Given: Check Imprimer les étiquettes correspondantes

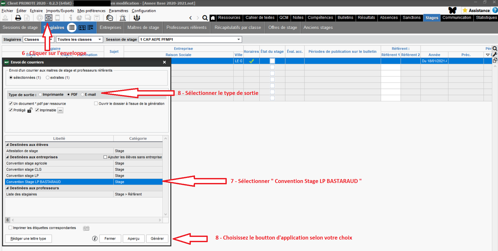Looking at the screenshot, I should click(x=10, y=228).
